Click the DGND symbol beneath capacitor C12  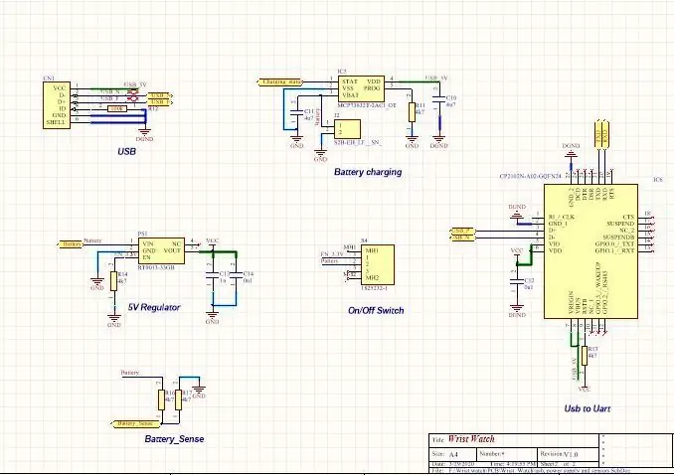[517, 310]
